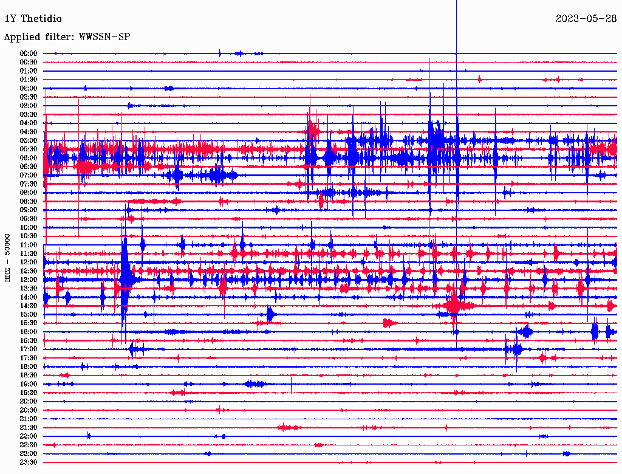
Task: Select the 08:00 time label
Action: coord(29,193)
